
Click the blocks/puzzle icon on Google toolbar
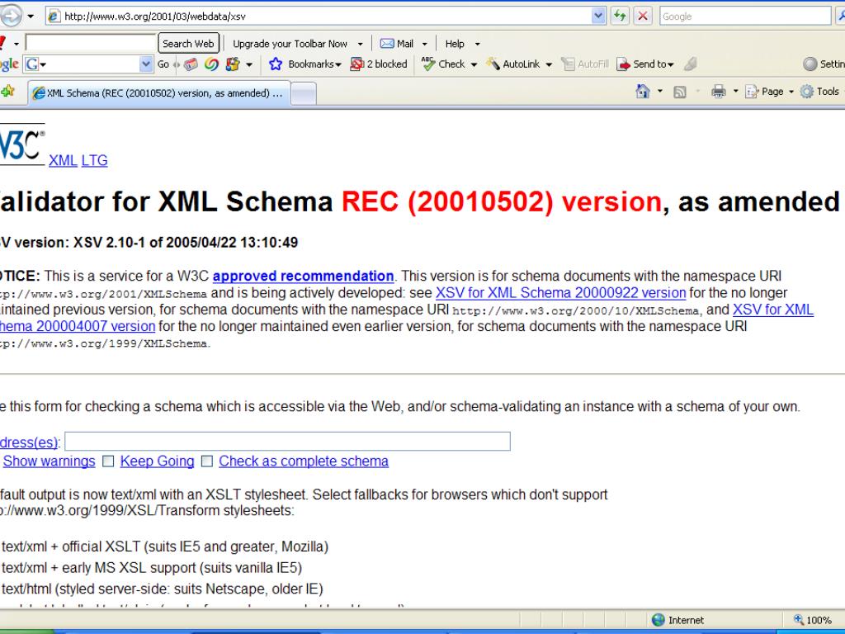tap(232, 64)
